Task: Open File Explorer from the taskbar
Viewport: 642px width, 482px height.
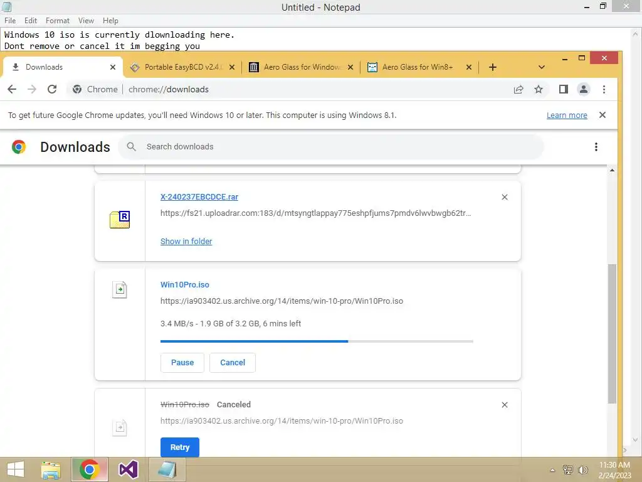Action: (x=51, y=469)
